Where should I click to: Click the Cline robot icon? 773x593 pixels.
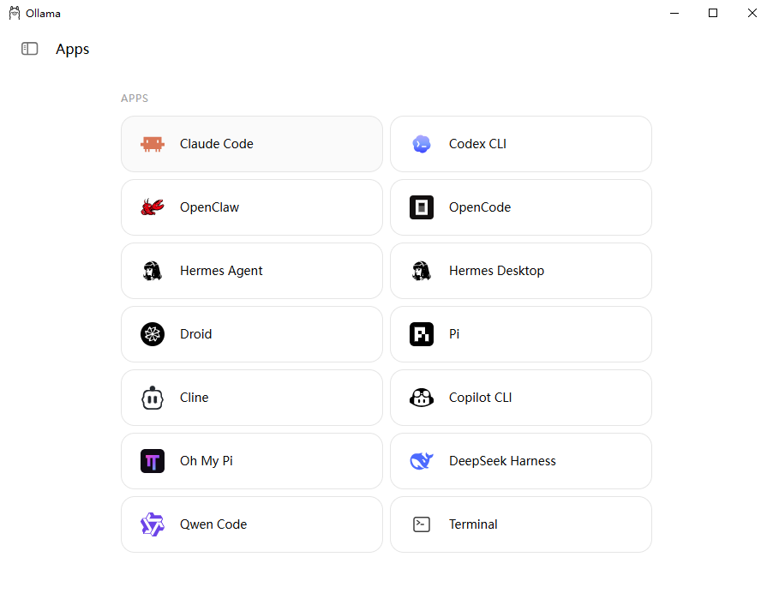(x=153, y=398)
